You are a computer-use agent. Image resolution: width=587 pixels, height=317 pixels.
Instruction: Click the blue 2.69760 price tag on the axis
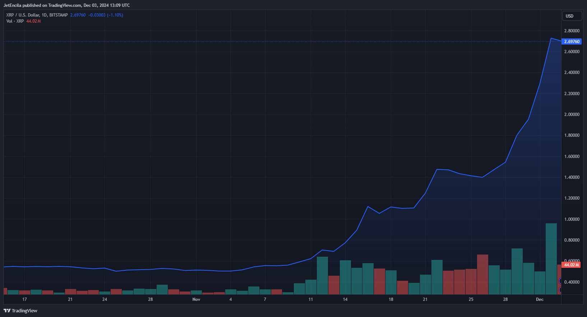pos(572,42)
